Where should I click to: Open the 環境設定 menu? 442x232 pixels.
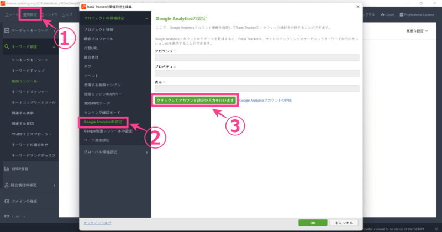point(30,15)
